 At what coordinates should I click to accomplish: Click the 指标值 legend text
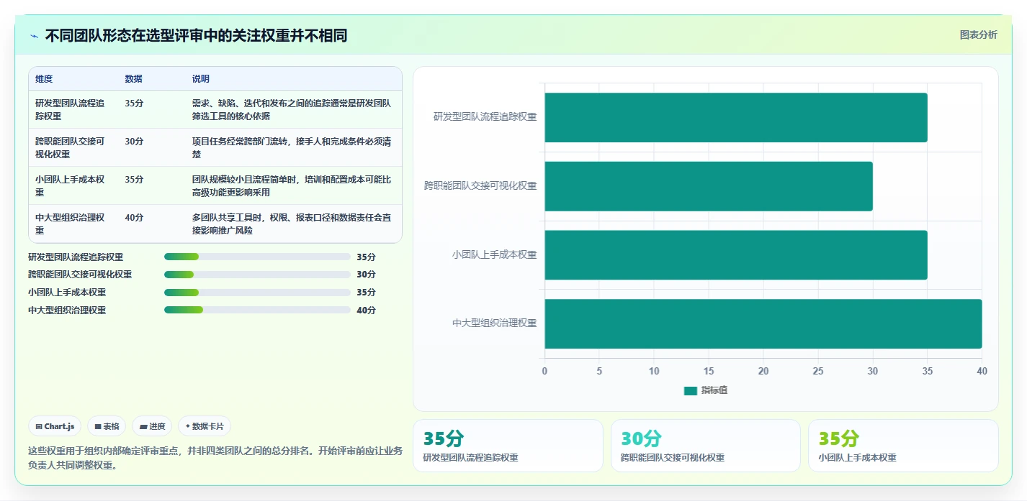point(714,390)
